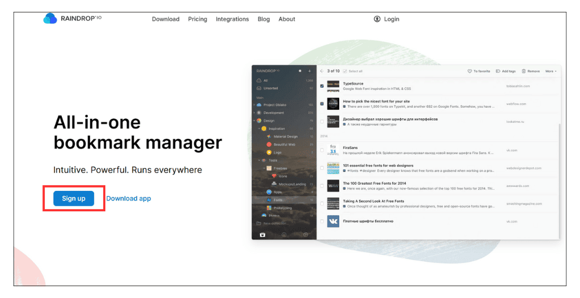Open the More dropdown menu
This screenshot has width=580, height=298.
[551, 71]
